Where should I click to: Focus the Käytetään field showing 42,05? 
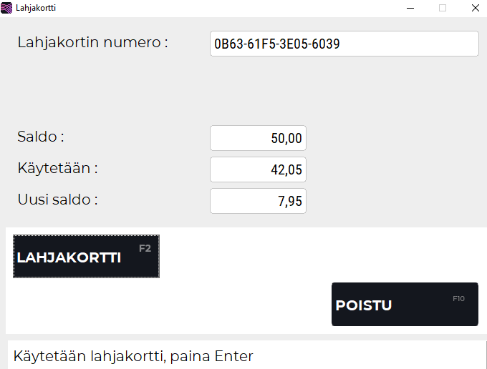(258, 169)
